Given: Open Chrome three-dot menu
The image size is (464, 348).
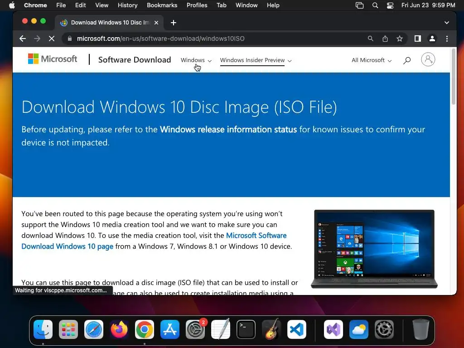Looking at the screenshot, I should [447, 39].
